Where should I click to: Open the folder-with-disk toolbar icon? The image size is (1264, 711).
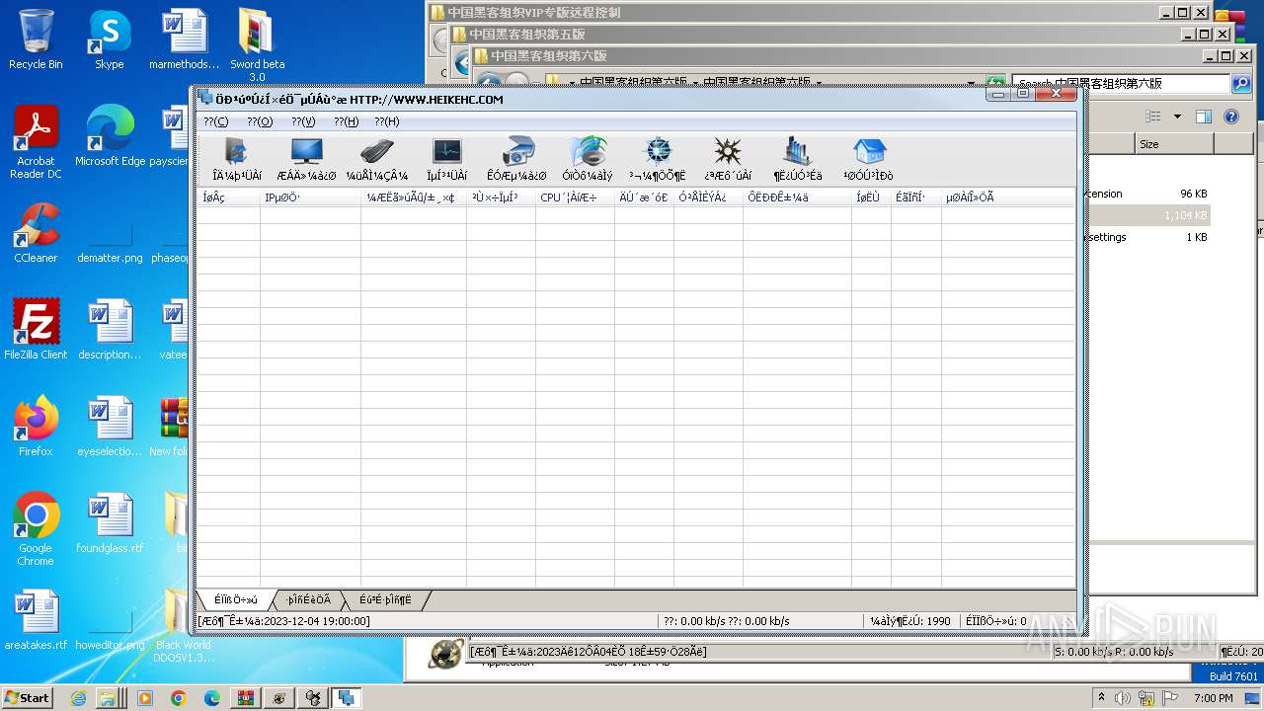(x=588, y=160)
